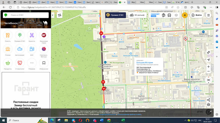Open Edge settings and more menu

[211, 7]
